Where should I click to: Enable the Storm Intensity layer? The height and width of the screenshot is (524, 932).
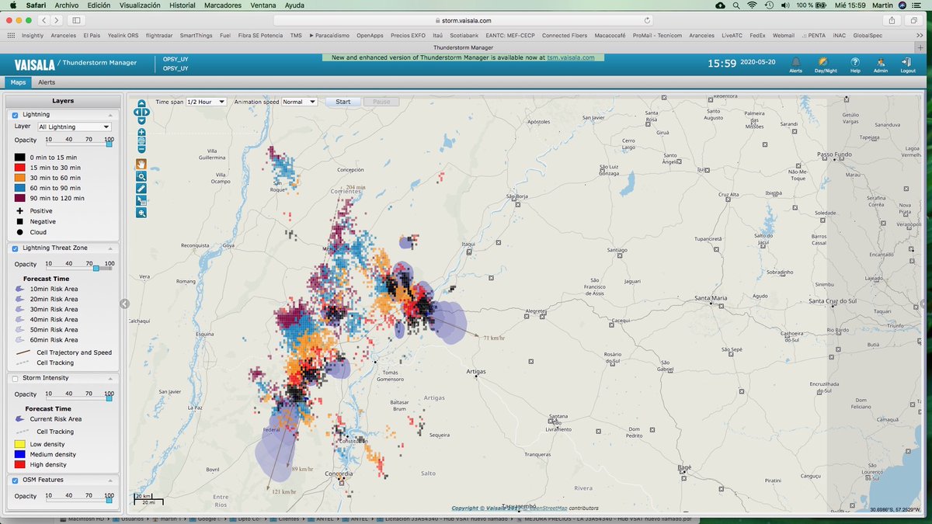[x=14, y=379]
